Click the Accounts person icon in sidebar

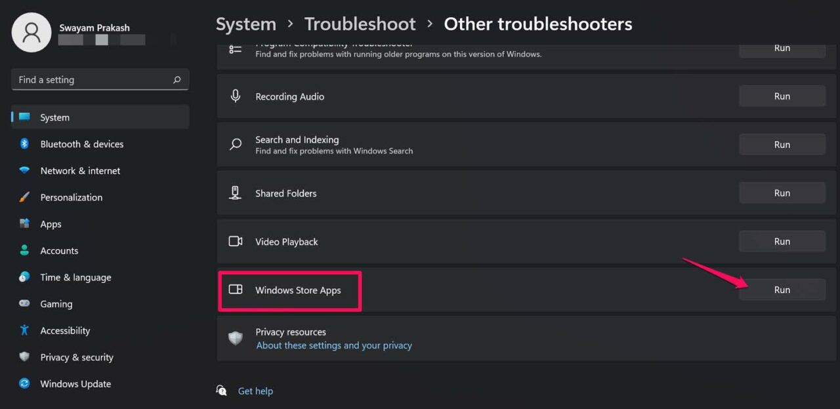tap(24, 250)
